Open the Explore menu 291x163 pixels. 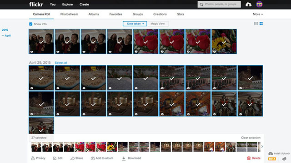point(68,4)
